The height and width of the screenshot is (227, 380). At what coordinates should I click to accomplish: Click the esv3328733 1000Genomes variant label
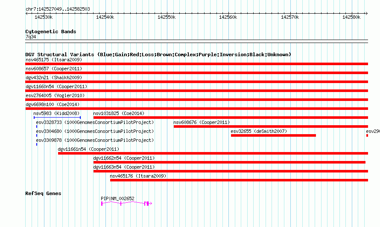tap(95, 122)
